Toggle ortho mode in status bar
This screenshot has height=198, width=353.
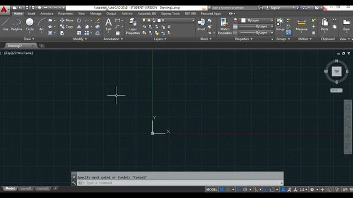point(239,189)
